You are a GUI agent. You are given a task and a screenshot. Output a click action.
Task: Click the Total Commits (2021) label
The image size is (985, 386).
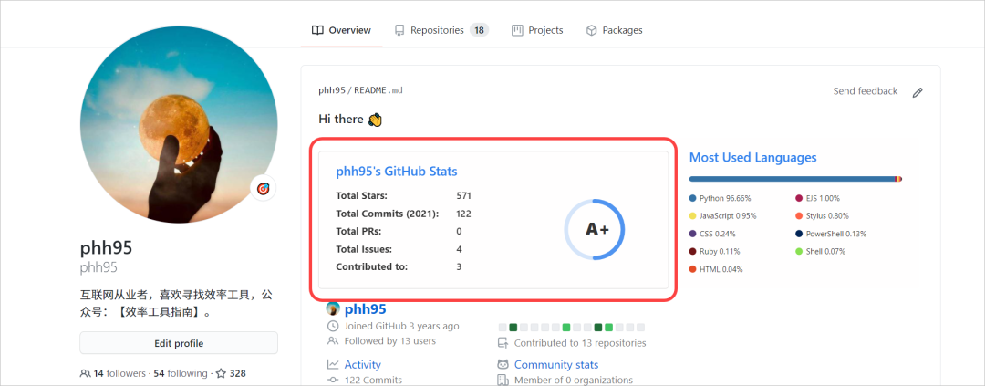(387, 214)
